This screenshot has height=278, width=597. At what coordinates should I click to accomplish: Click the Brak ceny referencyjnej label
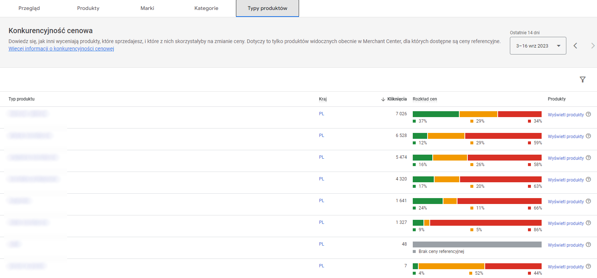441,251
